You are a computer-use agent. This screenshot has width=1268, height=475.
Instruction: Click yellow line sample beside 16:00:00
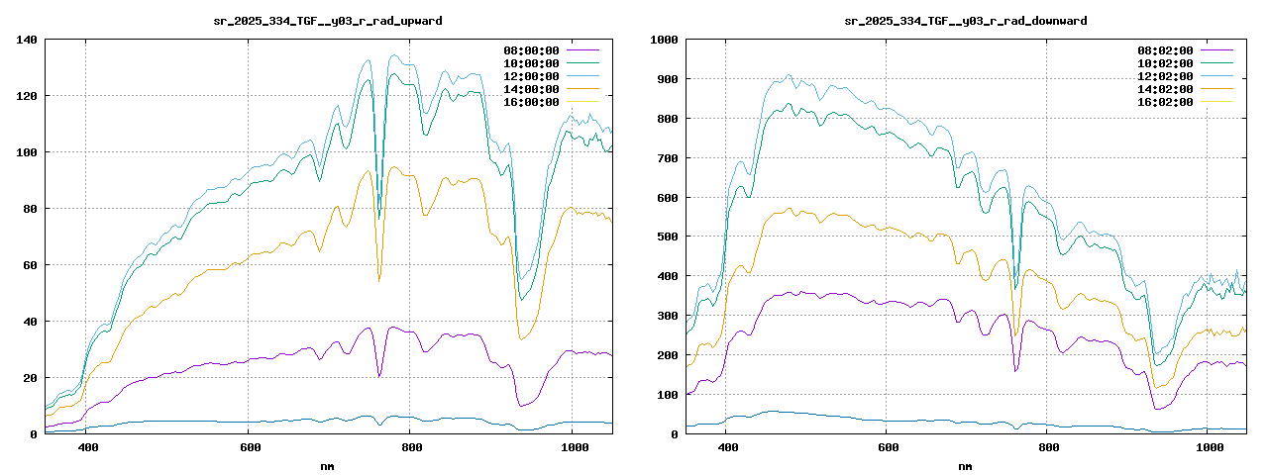tap(581, 102)
